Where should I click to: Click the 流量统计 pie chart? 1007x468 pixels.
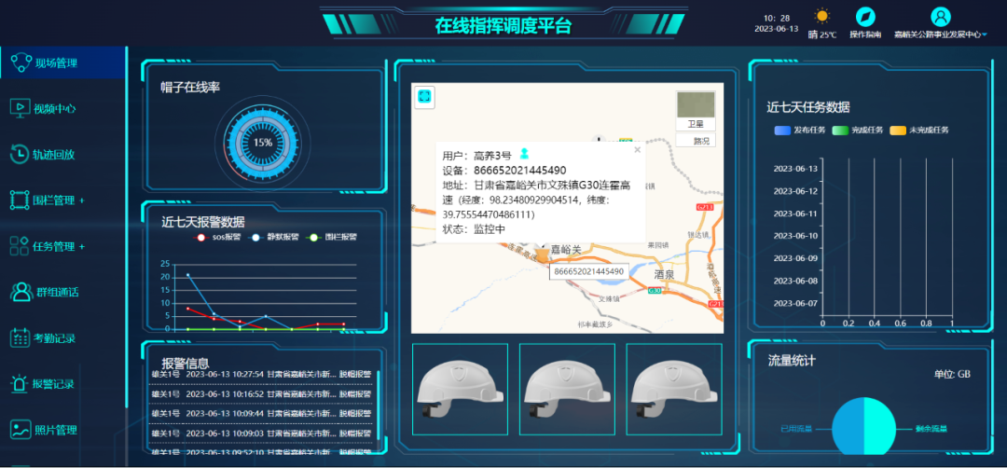click(863, 426)
